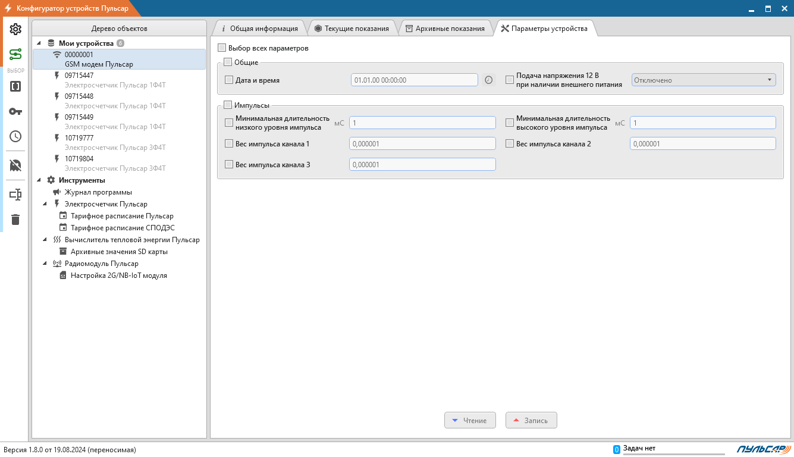Click the Дерево объектов panel header

[x=119, y=28]
